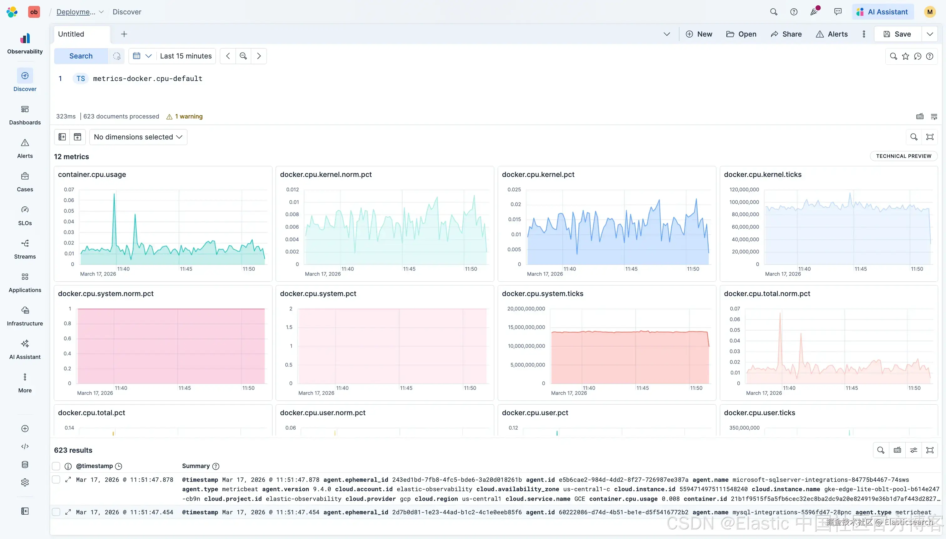The height and width of the screenshot is (539, 946).
Task: Select the 11:51:47.454 row checkbox
Action: pos(56,512)
